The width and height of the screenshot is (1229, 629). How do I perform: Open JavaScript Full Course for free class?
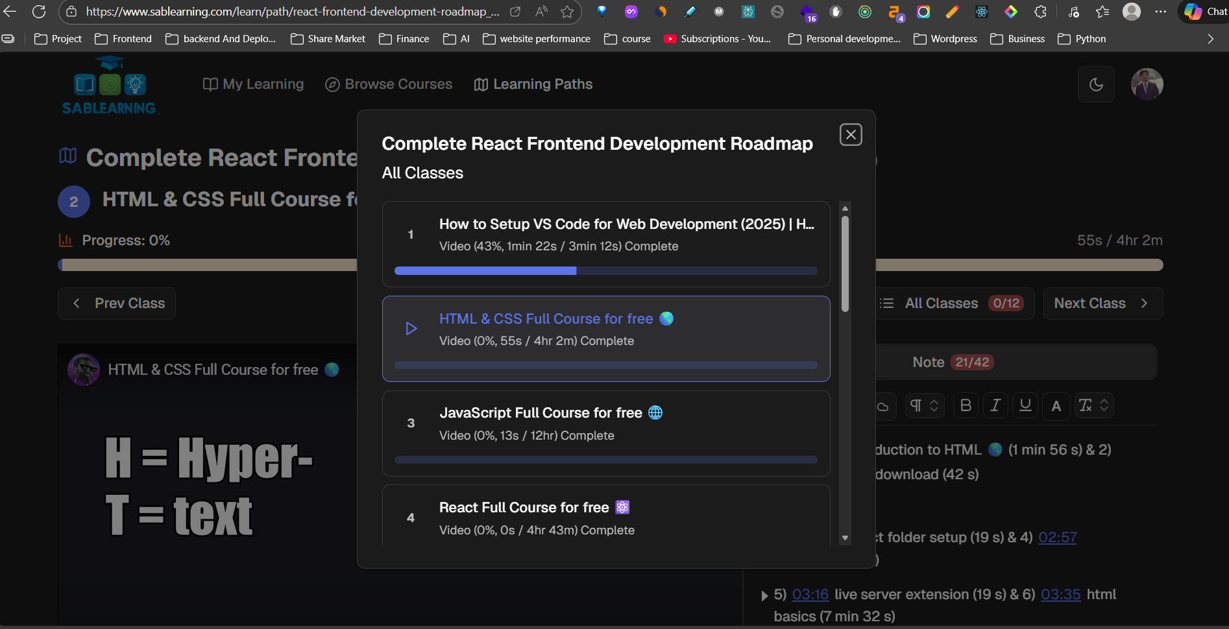tap(606, 433)
